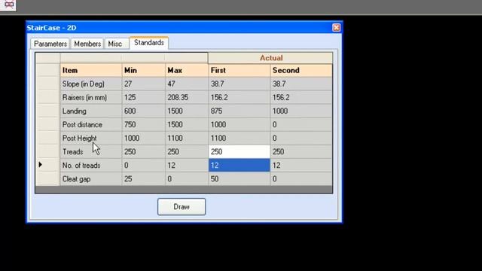The width and height of the screenshot is (482, 271).
Task: Select the Slope (in Deg) row label
Action: pyautogui.click(x=91, y=84)
